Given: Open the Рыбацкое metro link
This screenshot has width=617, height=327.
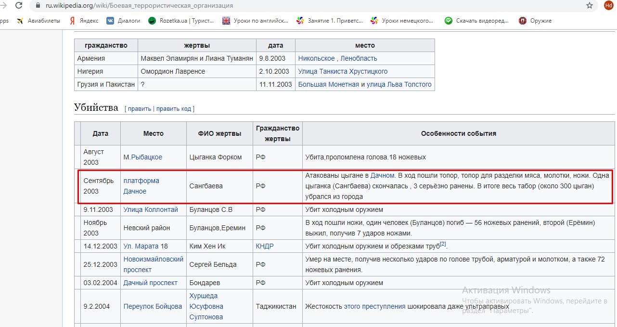Looking at the screenshot, I should point(146,157).
